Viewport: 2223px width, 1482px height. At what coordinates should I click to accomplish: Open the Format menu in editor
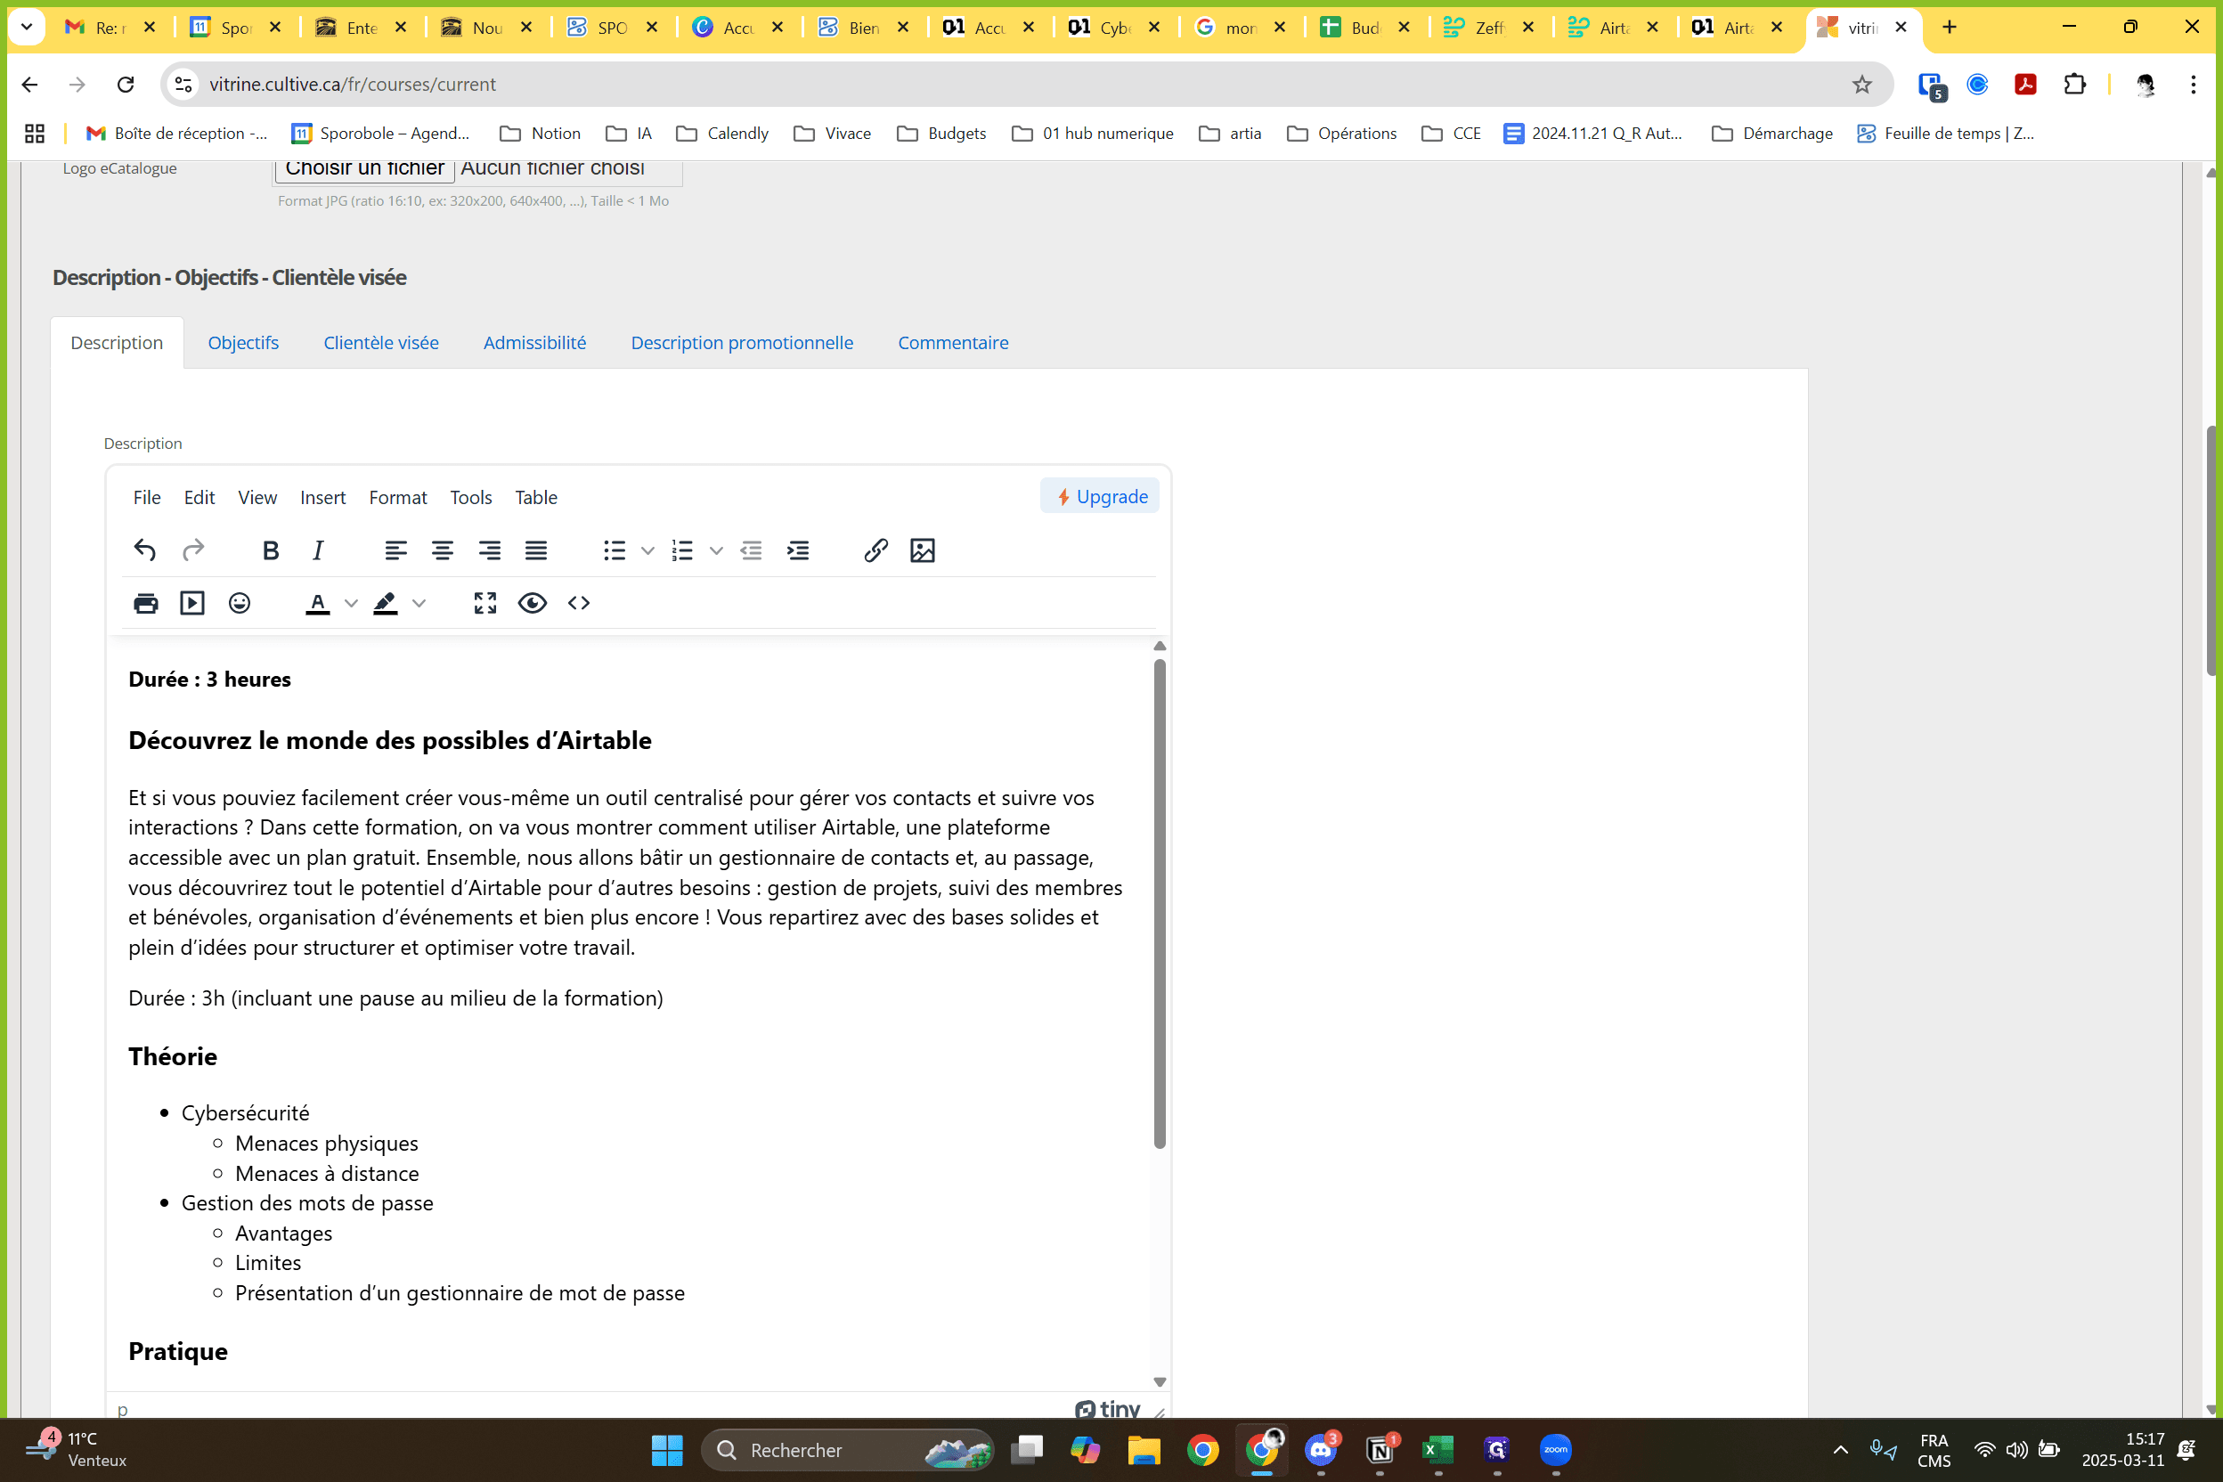pyautogui.click(x=398, y=497)
